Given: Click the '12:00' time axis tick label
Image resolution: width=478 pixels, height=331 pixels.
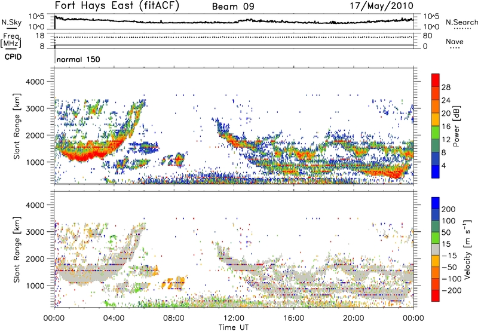Looking at the screenshot, I should point(234,318).
